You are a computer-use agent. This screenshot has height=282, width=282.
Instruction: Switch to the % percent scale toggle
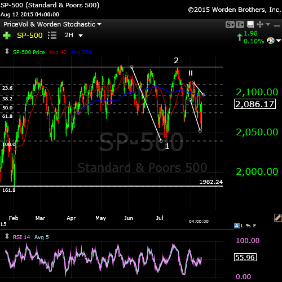tap(248, 226)
